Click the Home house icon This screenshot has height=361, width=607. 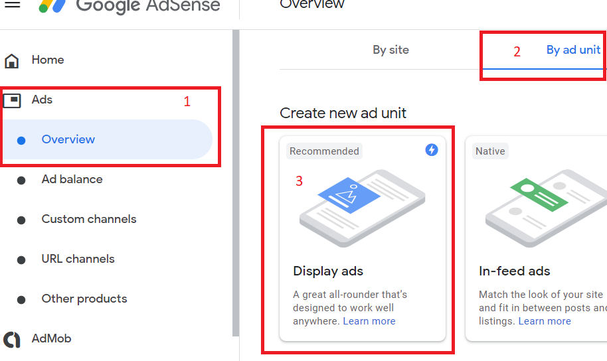[11, 61]
